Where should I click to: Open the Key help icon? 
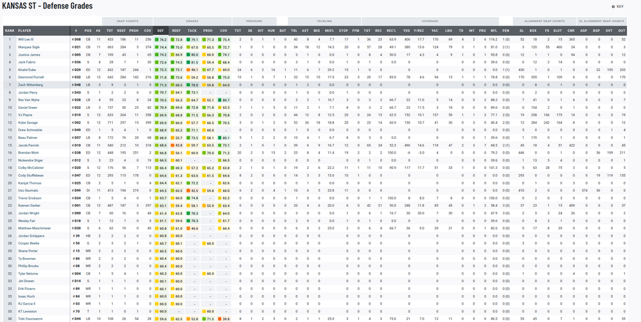[x=617, y=6]
